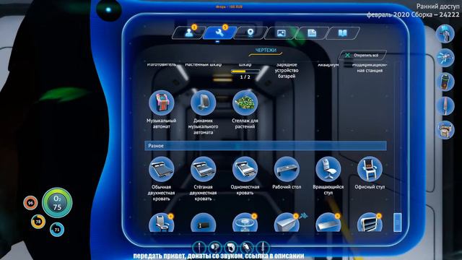Open the log tab with document icon

312,32
